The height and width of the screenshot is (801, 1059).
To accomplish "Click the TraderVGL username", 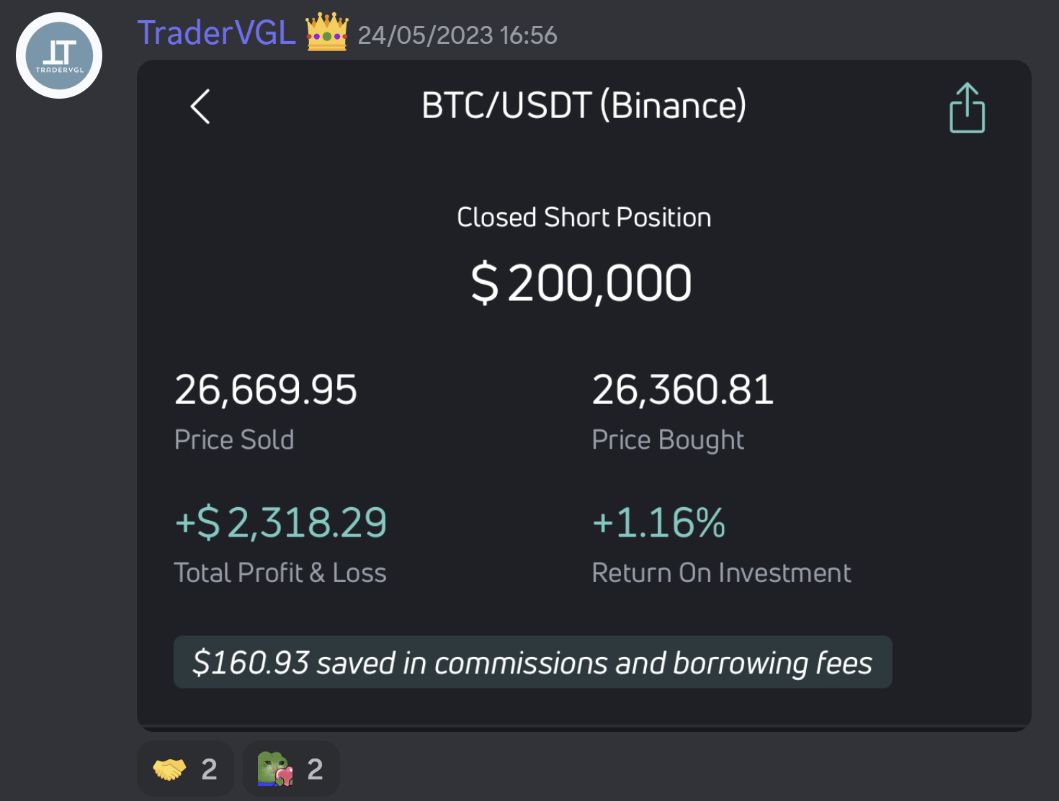I will click(216, 33).
